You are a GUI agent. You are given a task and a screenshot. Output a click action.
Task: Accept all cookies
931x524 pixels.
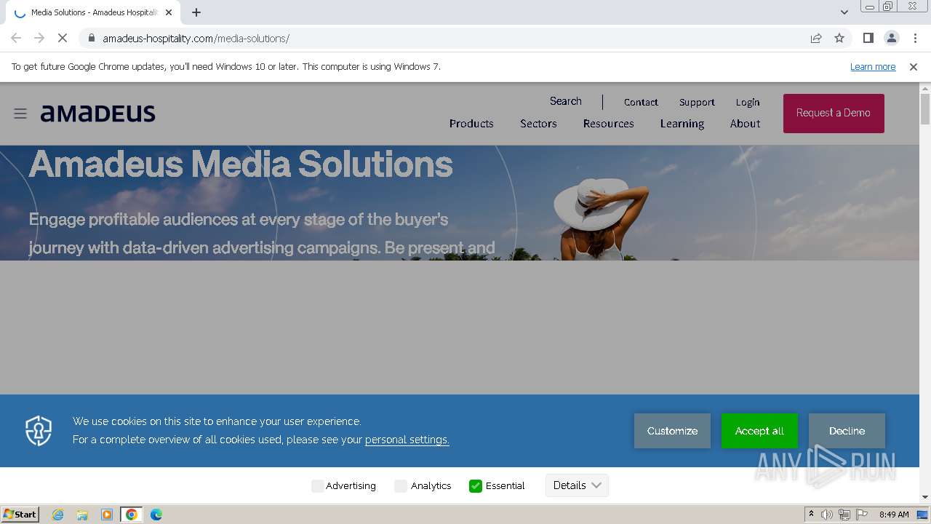pos(759,431)
